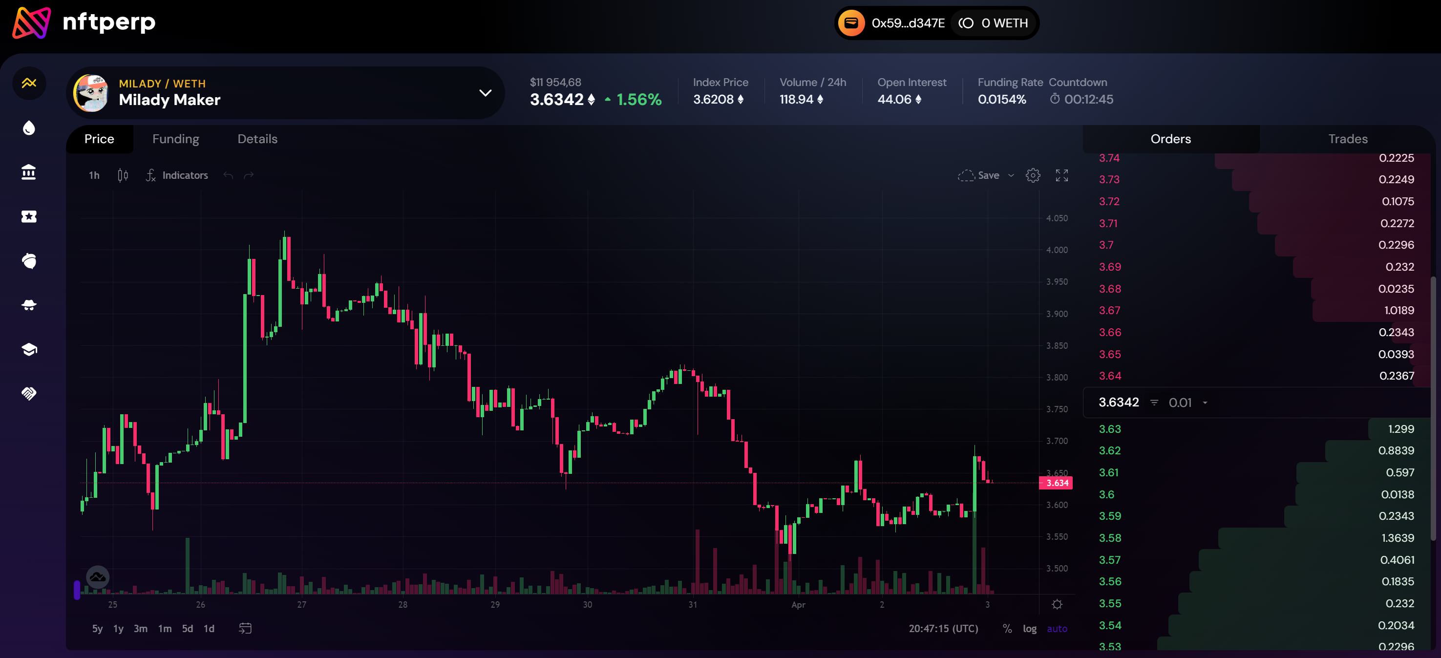The width and height of the screenshot is (1441, 658).
Task: Expand the Save layout dropdown arrow
Action: tap(1011, 176)
